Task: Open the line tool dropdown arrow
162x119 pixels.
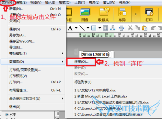Action: tap(88, 28)
